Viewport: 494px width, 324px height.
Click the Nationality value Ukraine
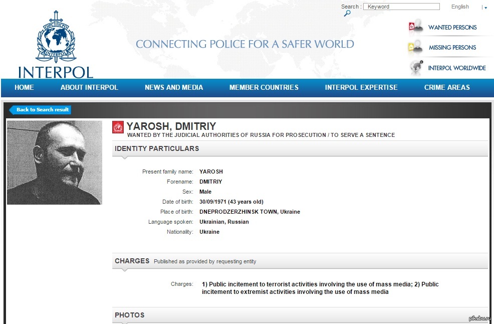[209, 232]
